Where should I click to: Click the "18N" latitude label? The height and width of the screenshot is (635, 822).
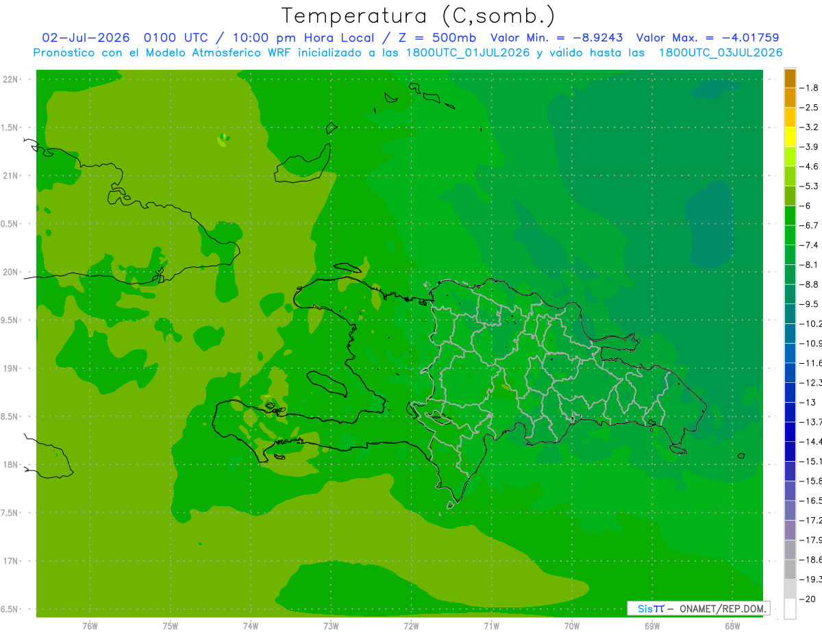point(11,464)
